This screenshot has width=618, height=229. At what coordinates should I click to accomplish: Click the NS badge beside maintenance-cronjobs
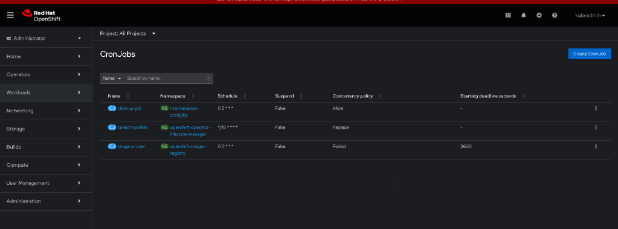coord(164,108)
